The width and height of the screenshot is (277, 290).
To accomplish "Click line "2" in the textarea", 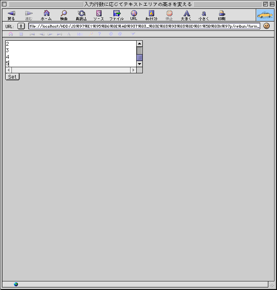I will pos(7,44).
